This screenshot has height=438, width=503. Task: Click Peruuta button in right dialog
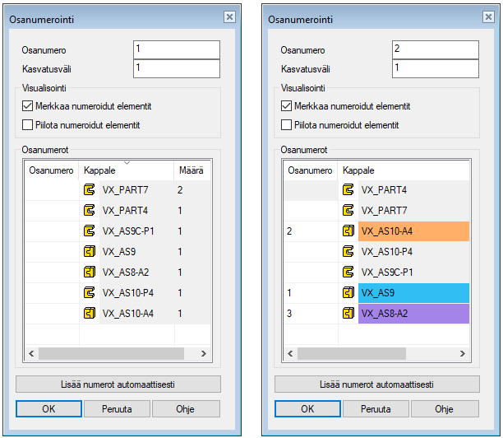(x=375, y=409)
